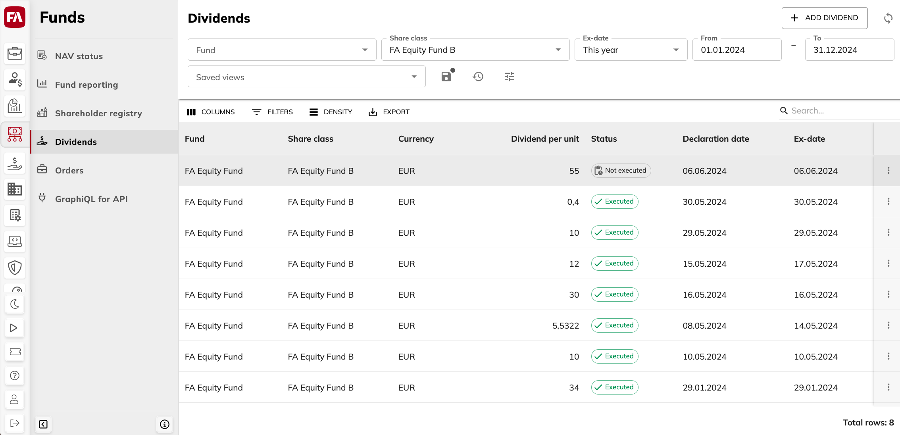Sort by Currency column header
This screenshot has height=435, width=900.
pos(415,139)
